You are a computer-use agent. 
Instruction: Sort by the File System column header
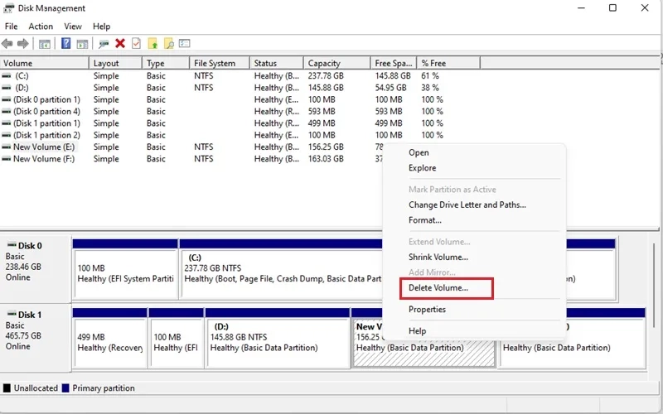pyautogui.click(x=220, y=63)
